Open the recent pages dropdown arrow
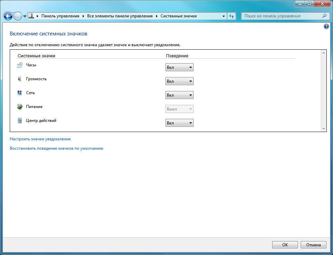Viewport: 333px width, 255px height. [x=25, y=16]
